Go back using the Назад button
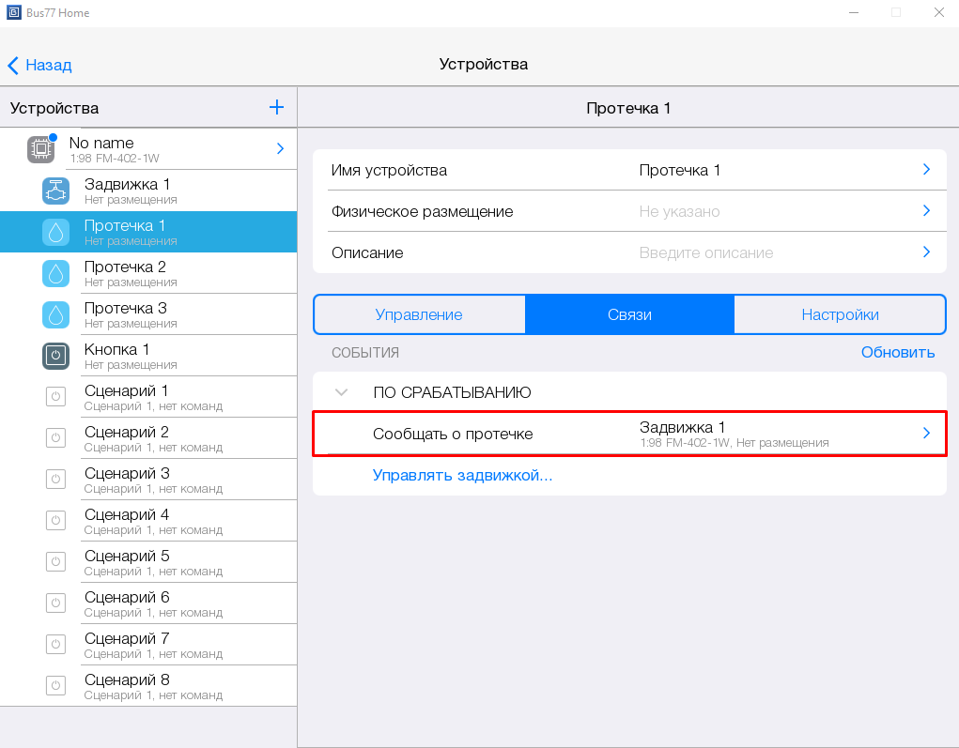Image resolution: width=959 pixels, height=748 pixels. tap(39, 65)
